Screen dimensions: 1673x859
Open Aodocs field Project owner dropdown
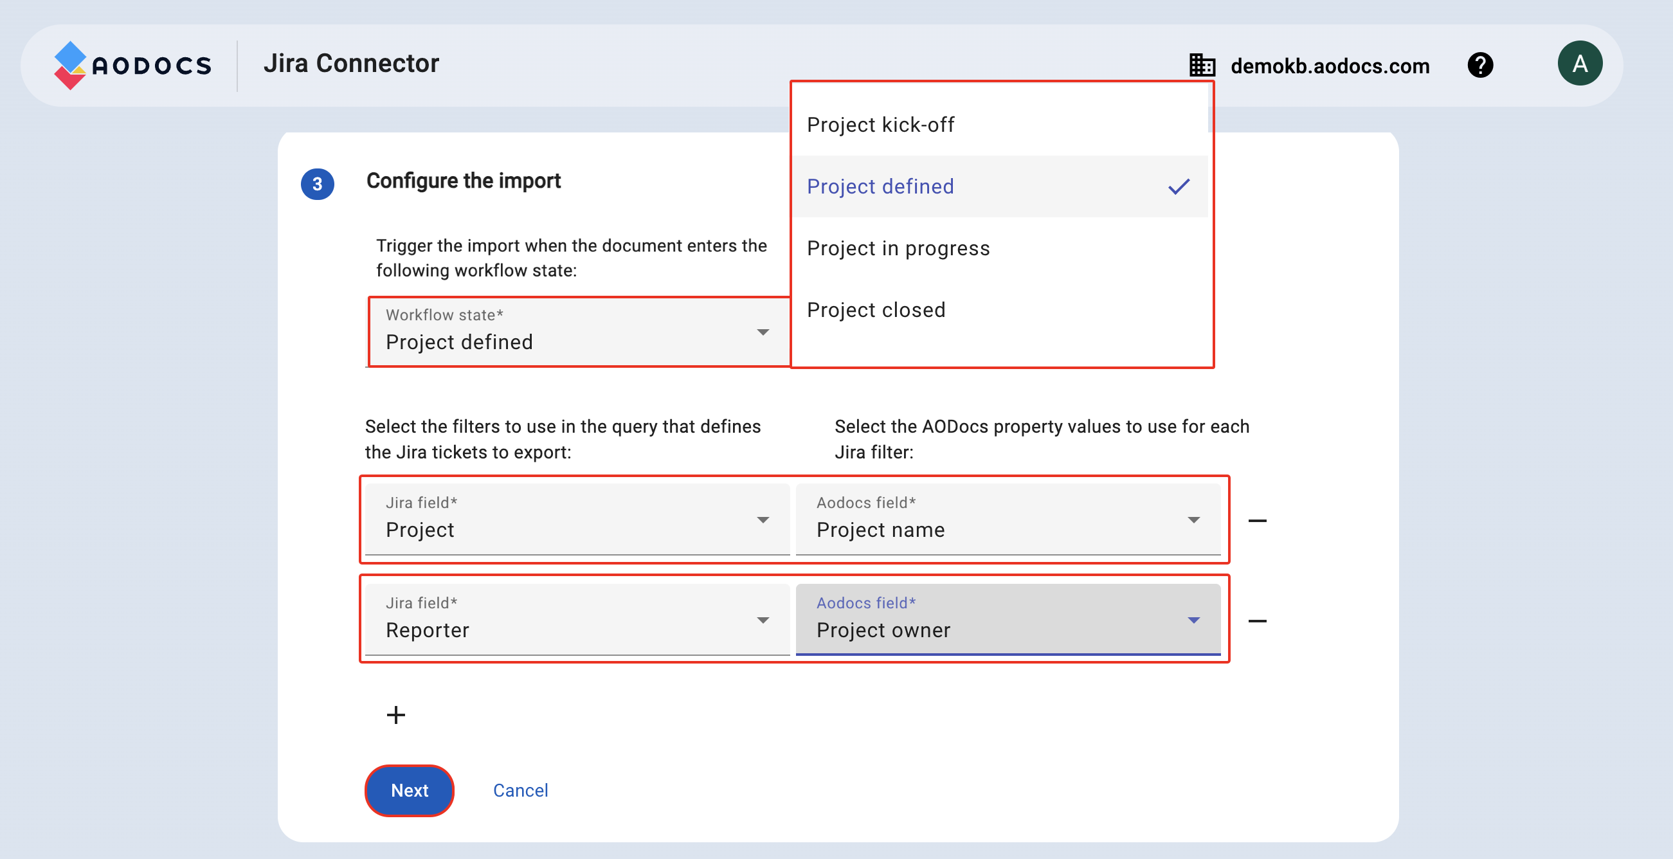coord(1008,620)
